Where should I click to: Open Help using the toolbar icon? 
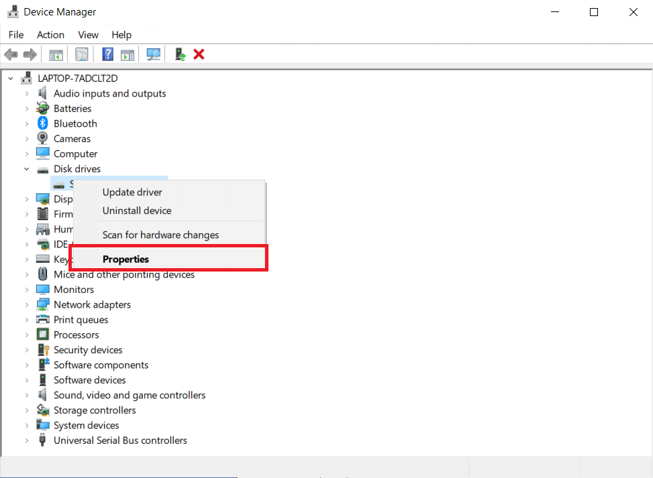pos(107,54)
